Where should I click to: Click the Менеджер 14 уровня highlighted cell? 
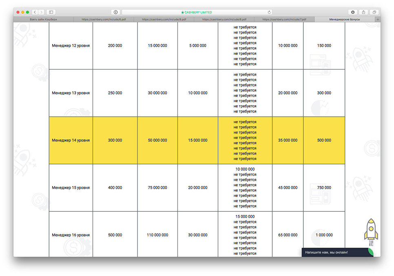pyautogui.click(x=71, y=140)
